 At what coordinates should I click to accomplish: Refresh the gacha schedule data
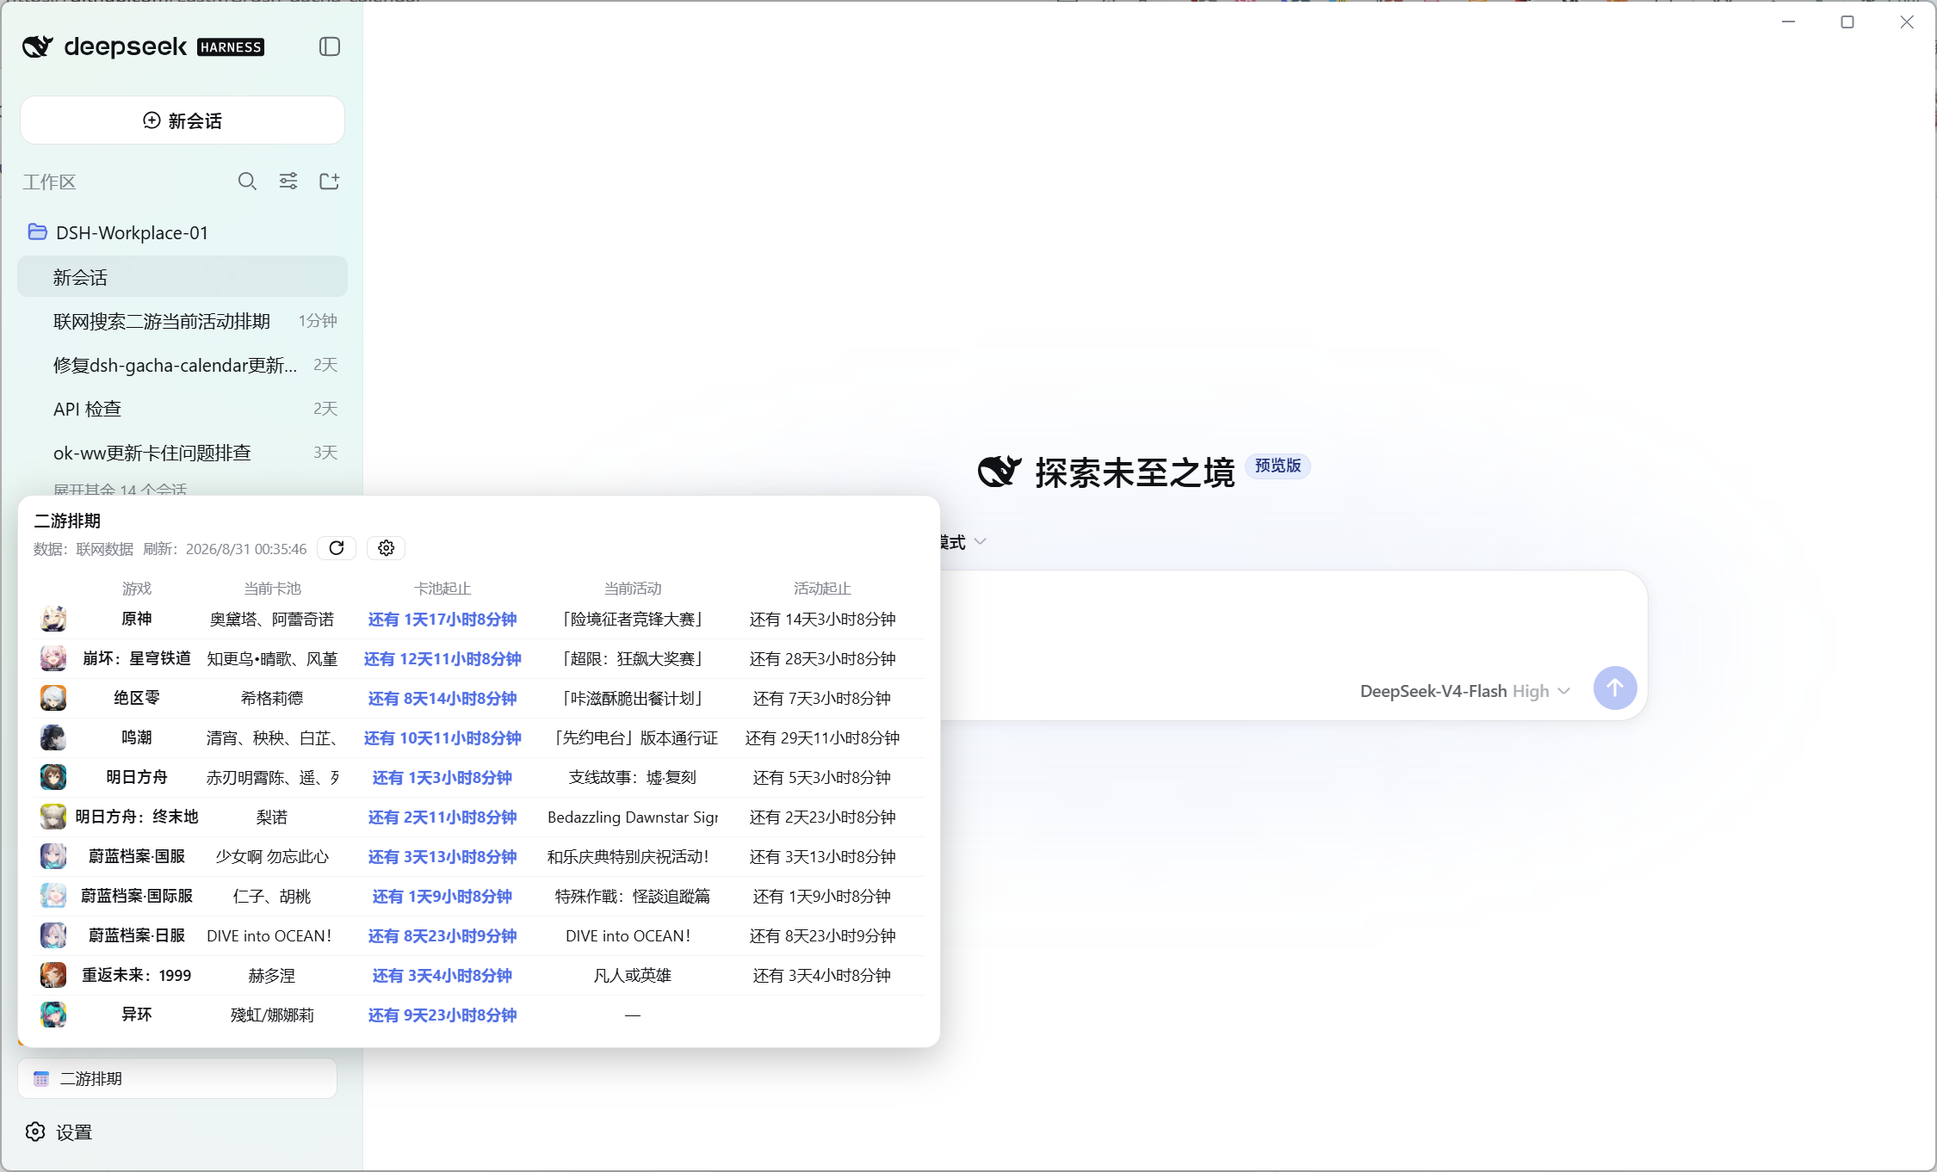click(x=337, y=548)
